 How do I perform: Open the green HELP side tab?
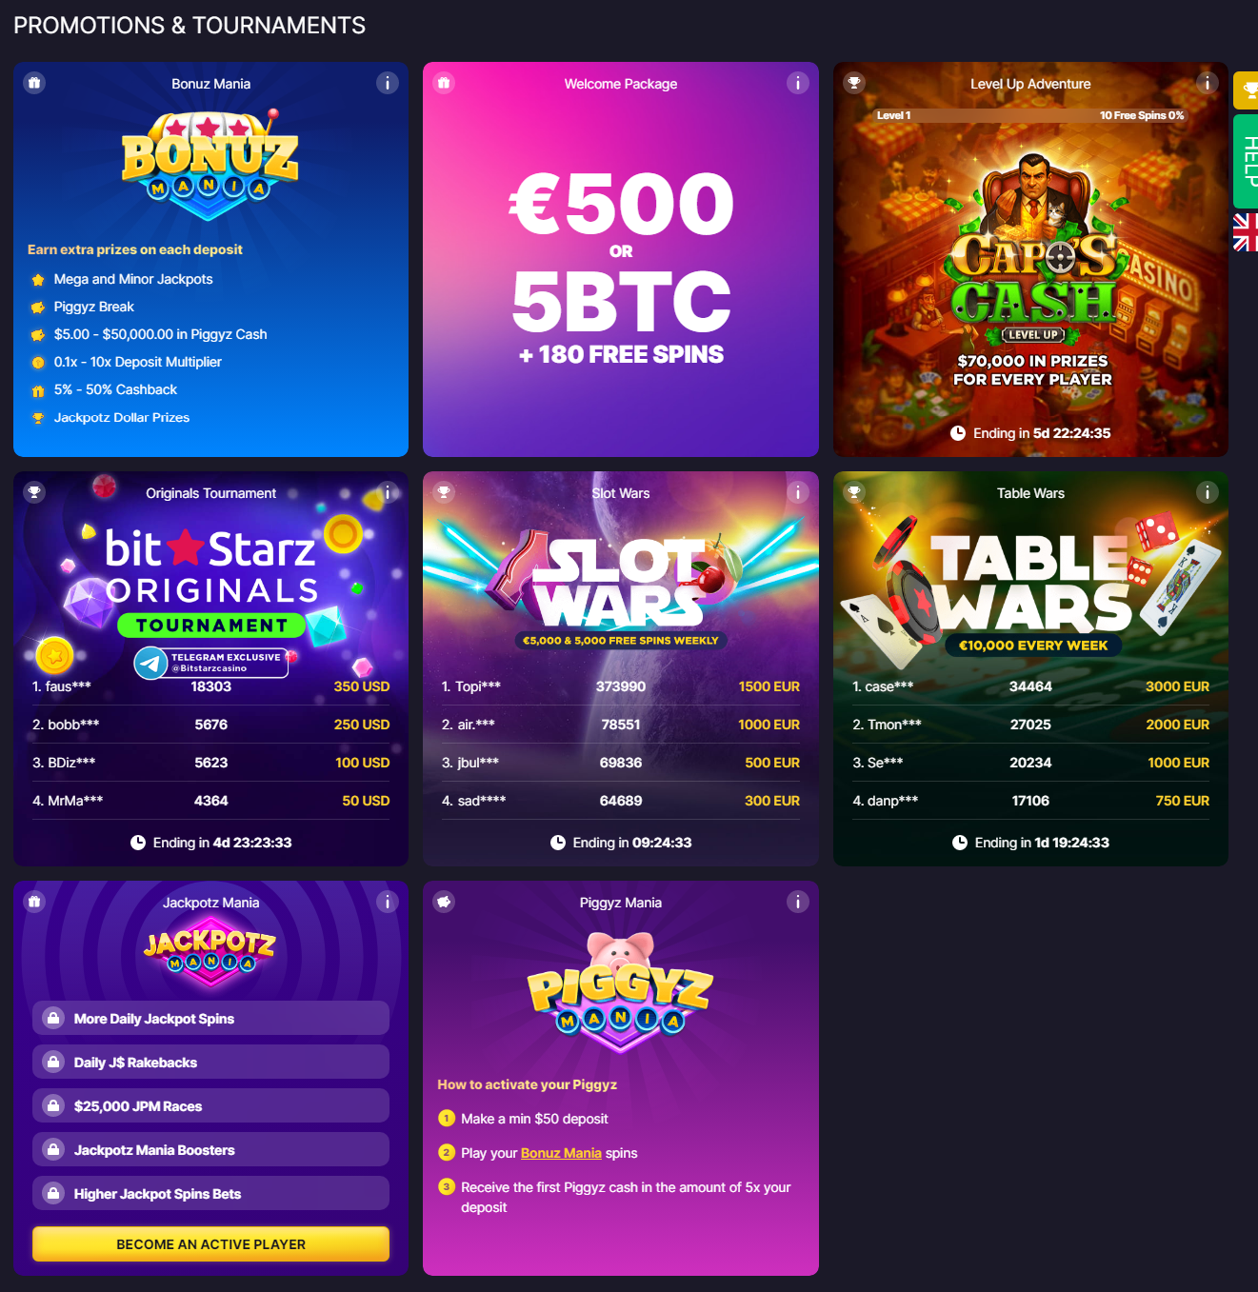click(1247, 161)
